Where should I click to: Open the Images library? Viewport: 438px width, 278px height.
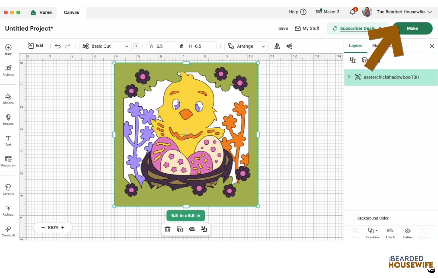[x=8, y=119]
